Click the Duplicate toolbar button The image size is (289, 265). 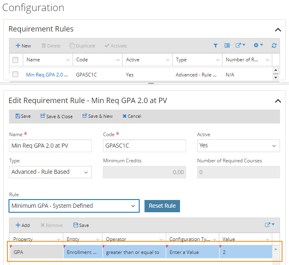click(x=82, y=46)
